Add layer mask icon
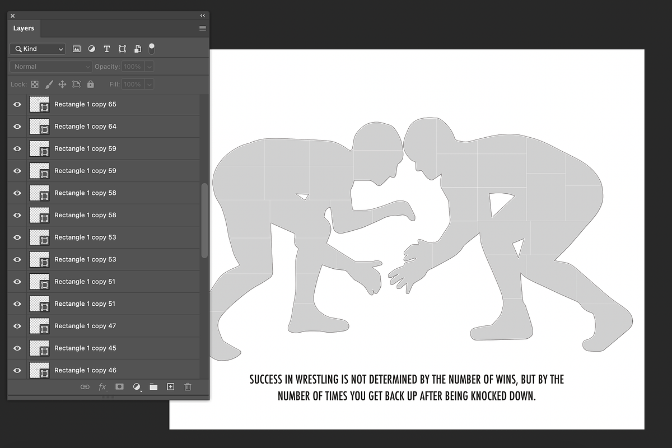The image size is (672, 448). point(119,386)
